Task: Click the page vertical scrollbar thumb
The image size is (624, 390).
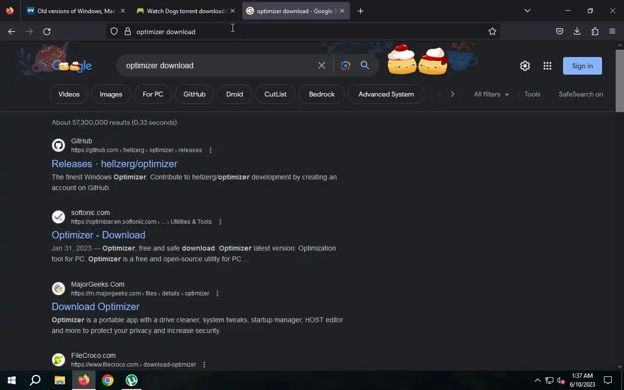Action: click(x=620, y=80)
